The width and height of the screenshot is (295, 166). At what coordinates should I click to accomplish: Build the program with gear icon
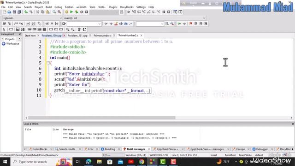coord(66,12)
